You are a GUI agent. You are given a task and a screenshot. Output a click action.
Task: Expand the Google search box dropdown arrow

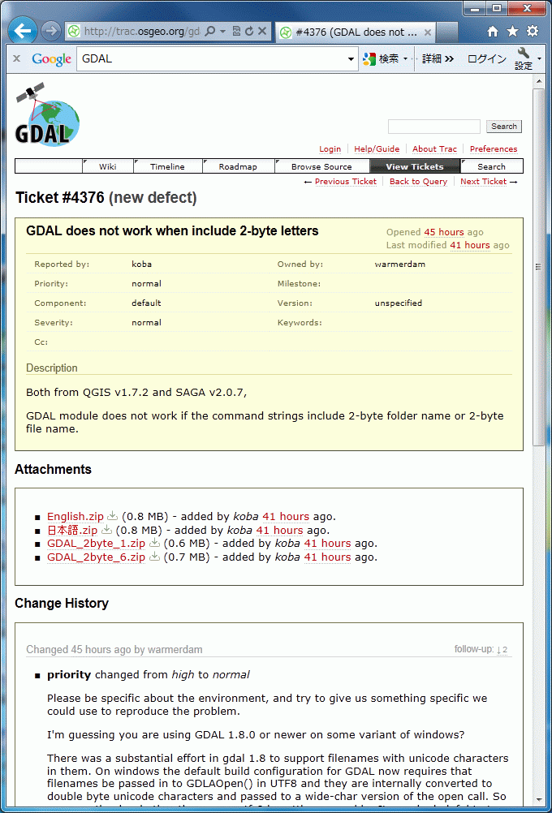point(351,59)
